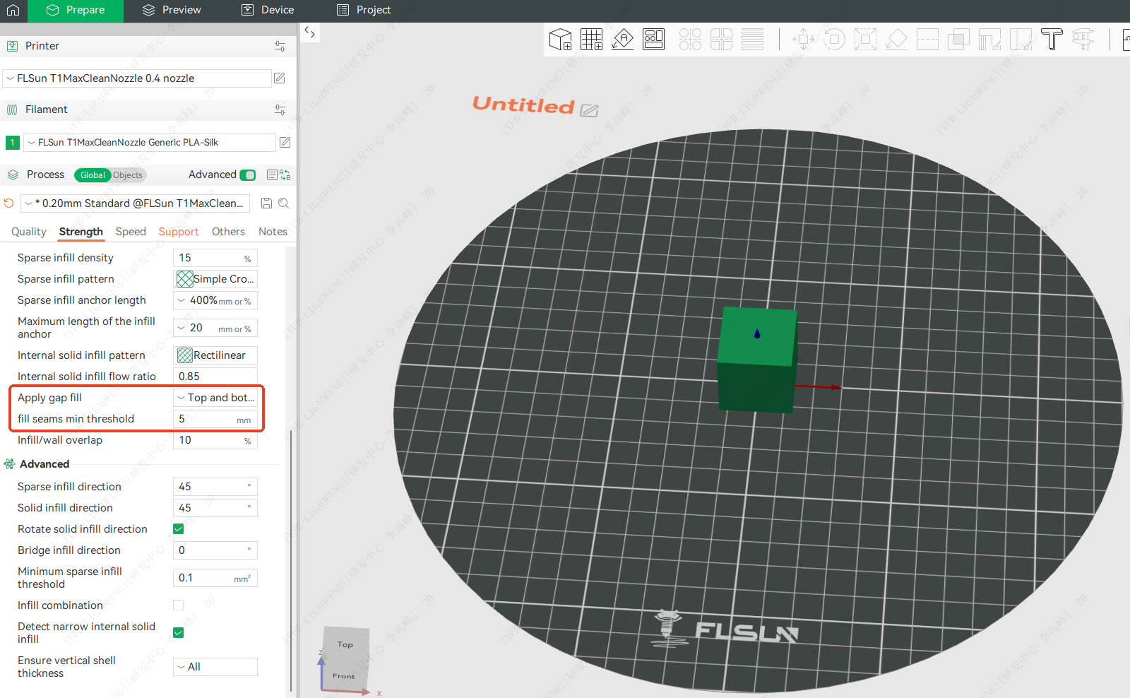The height and width of the screenshot is (698, 1130).
Task: Open Internal solid infill pattern dropdown
Action: (215, 355)
